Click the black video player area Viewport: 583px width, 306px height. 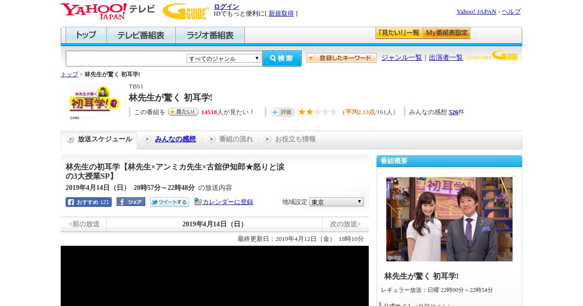tap(215, 276)
